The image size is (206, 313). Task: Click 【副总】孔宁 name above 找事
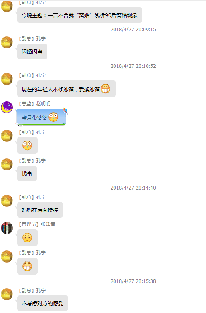click(32, 161)
